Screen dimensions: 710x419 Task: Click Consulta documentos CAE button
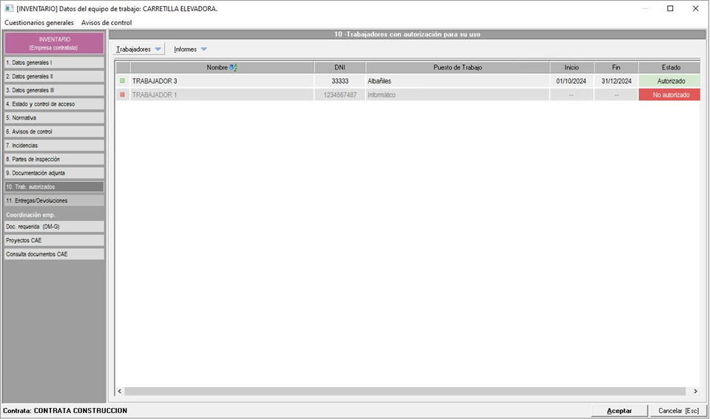click(x=54, y=254)
